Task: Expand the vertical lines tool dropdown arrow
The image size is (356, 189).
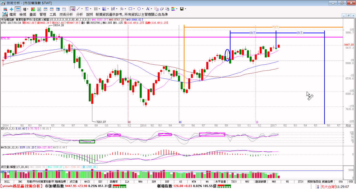Action: tap(100, 9)
